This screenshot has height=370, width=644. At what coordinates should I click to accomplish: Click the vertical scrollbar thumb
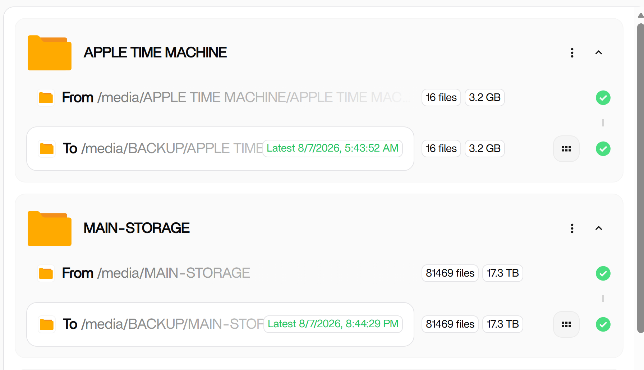[640, 178]
